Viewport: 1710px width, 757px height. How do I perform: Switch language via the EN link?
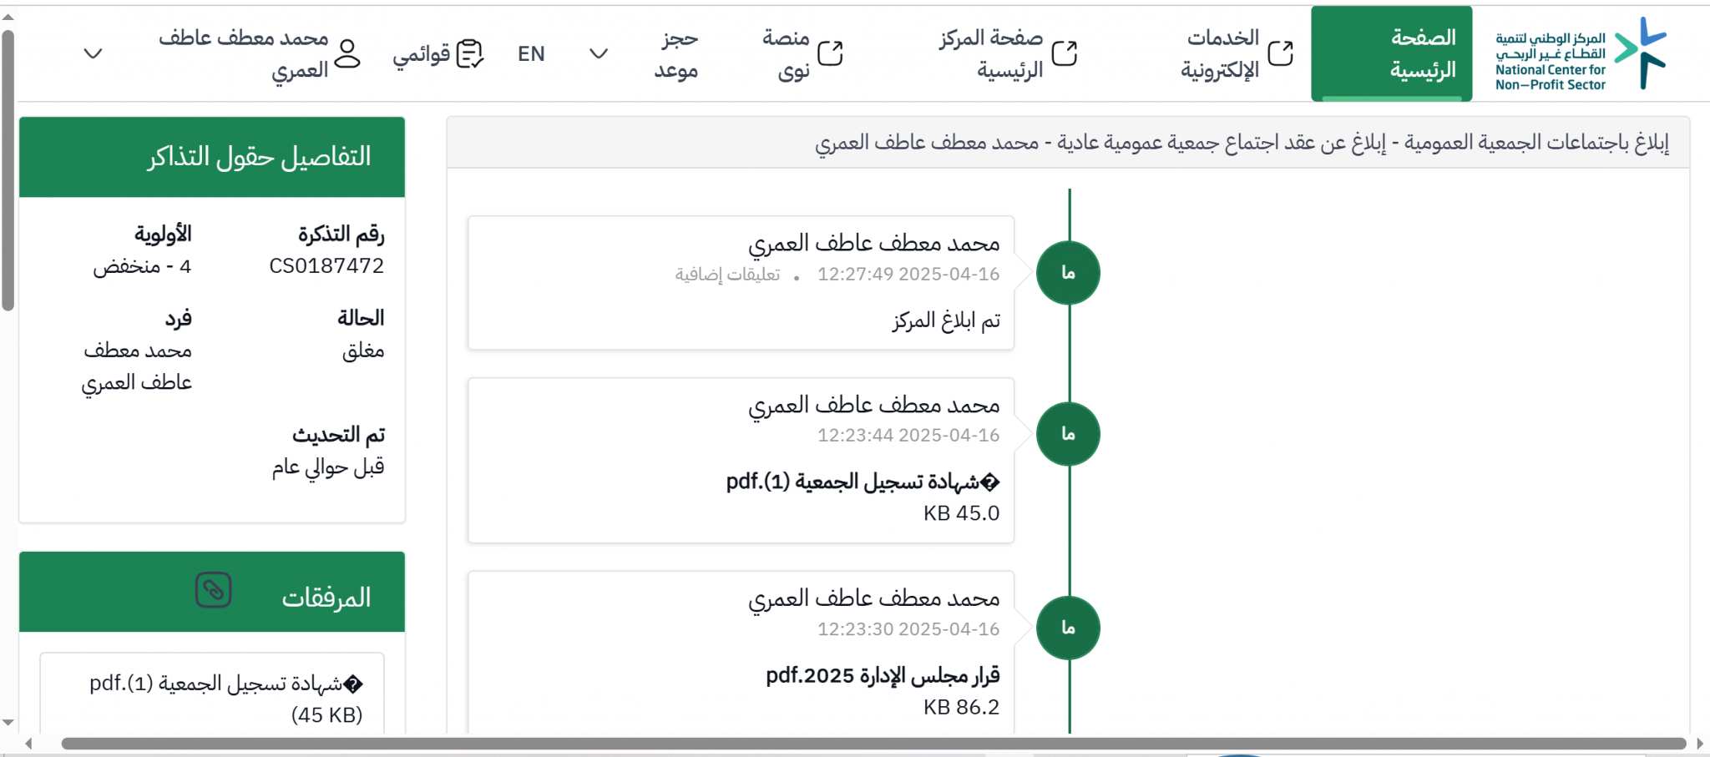(531, 53)
